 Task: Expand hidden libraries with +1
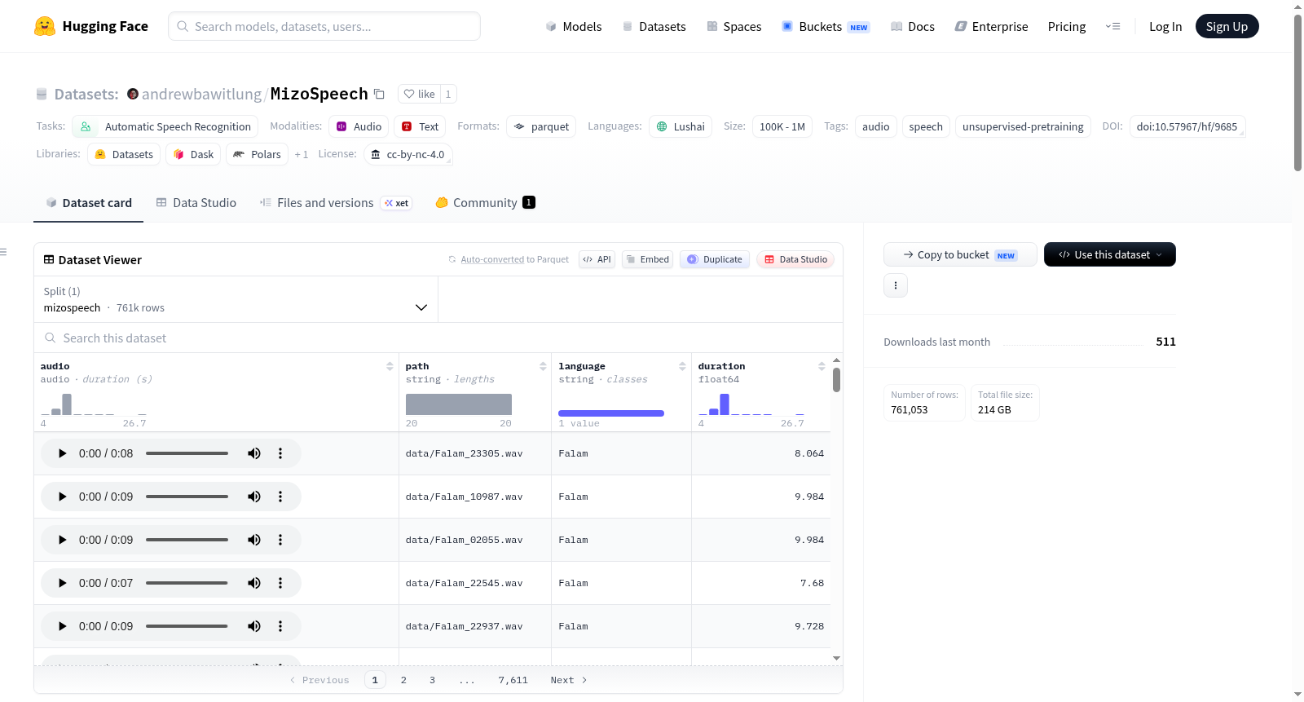[x=302, y=154]
